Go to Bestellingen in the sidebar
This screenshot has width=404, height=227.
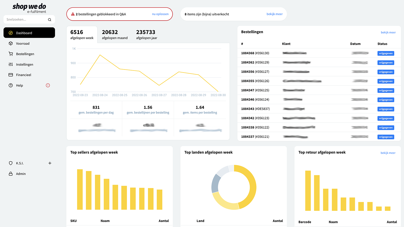[x=29, y=54]
